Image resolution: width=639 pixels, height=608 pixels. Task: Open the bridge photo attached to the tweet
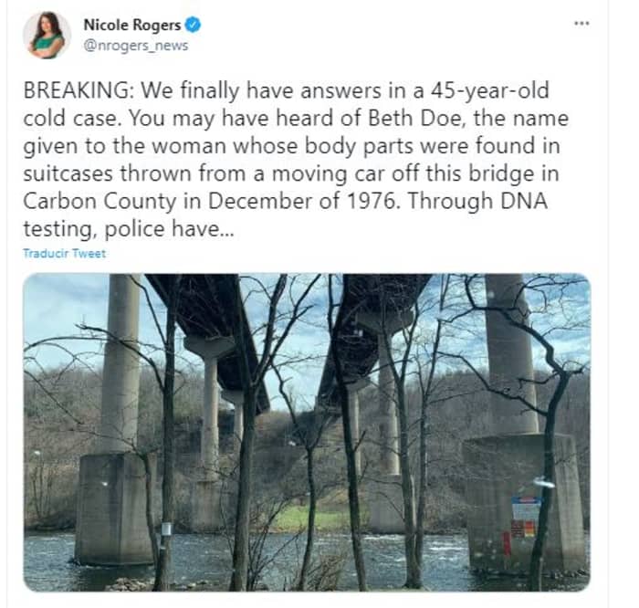click(x=307, y=433)
